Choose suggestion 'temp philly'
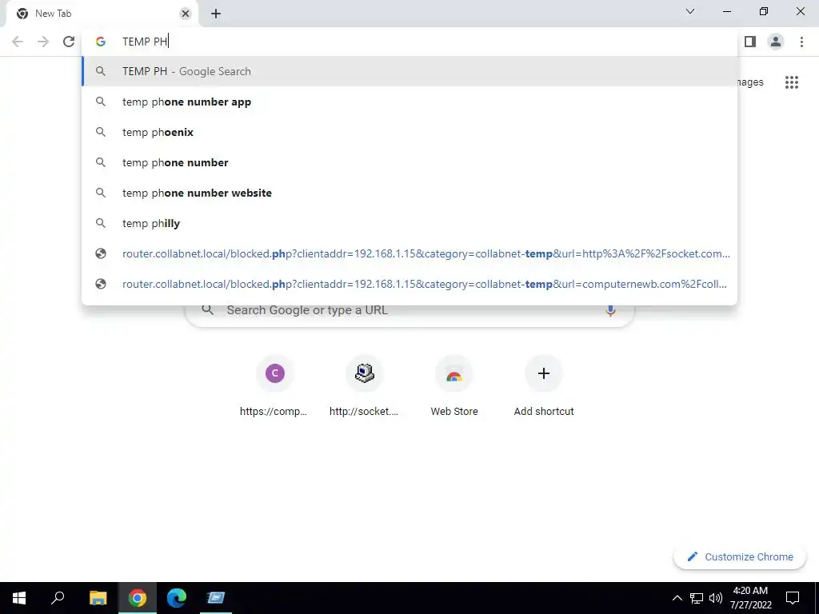 click(x=409, y=223)
